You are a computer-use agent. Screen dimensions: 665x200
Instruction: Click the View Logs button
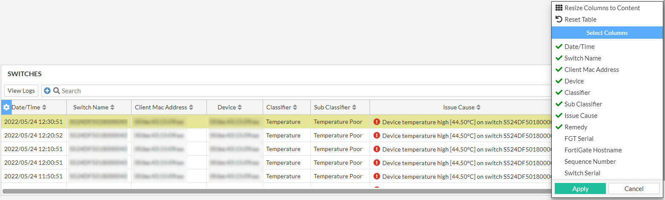click(21, 91)
